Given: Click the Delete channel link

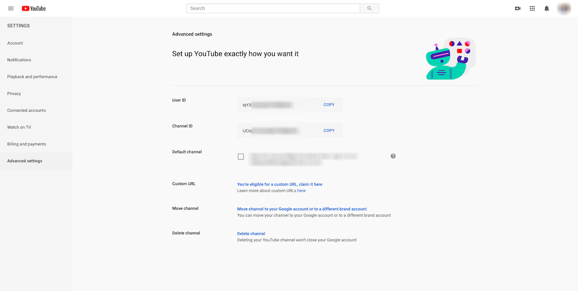Looking at the screenshot, I should (x=251, y=233).
